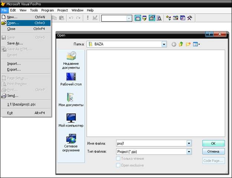This screenshot has height=178, width=232.
Task: Click the Только чтение checkbox
Action: coord(118,158)
